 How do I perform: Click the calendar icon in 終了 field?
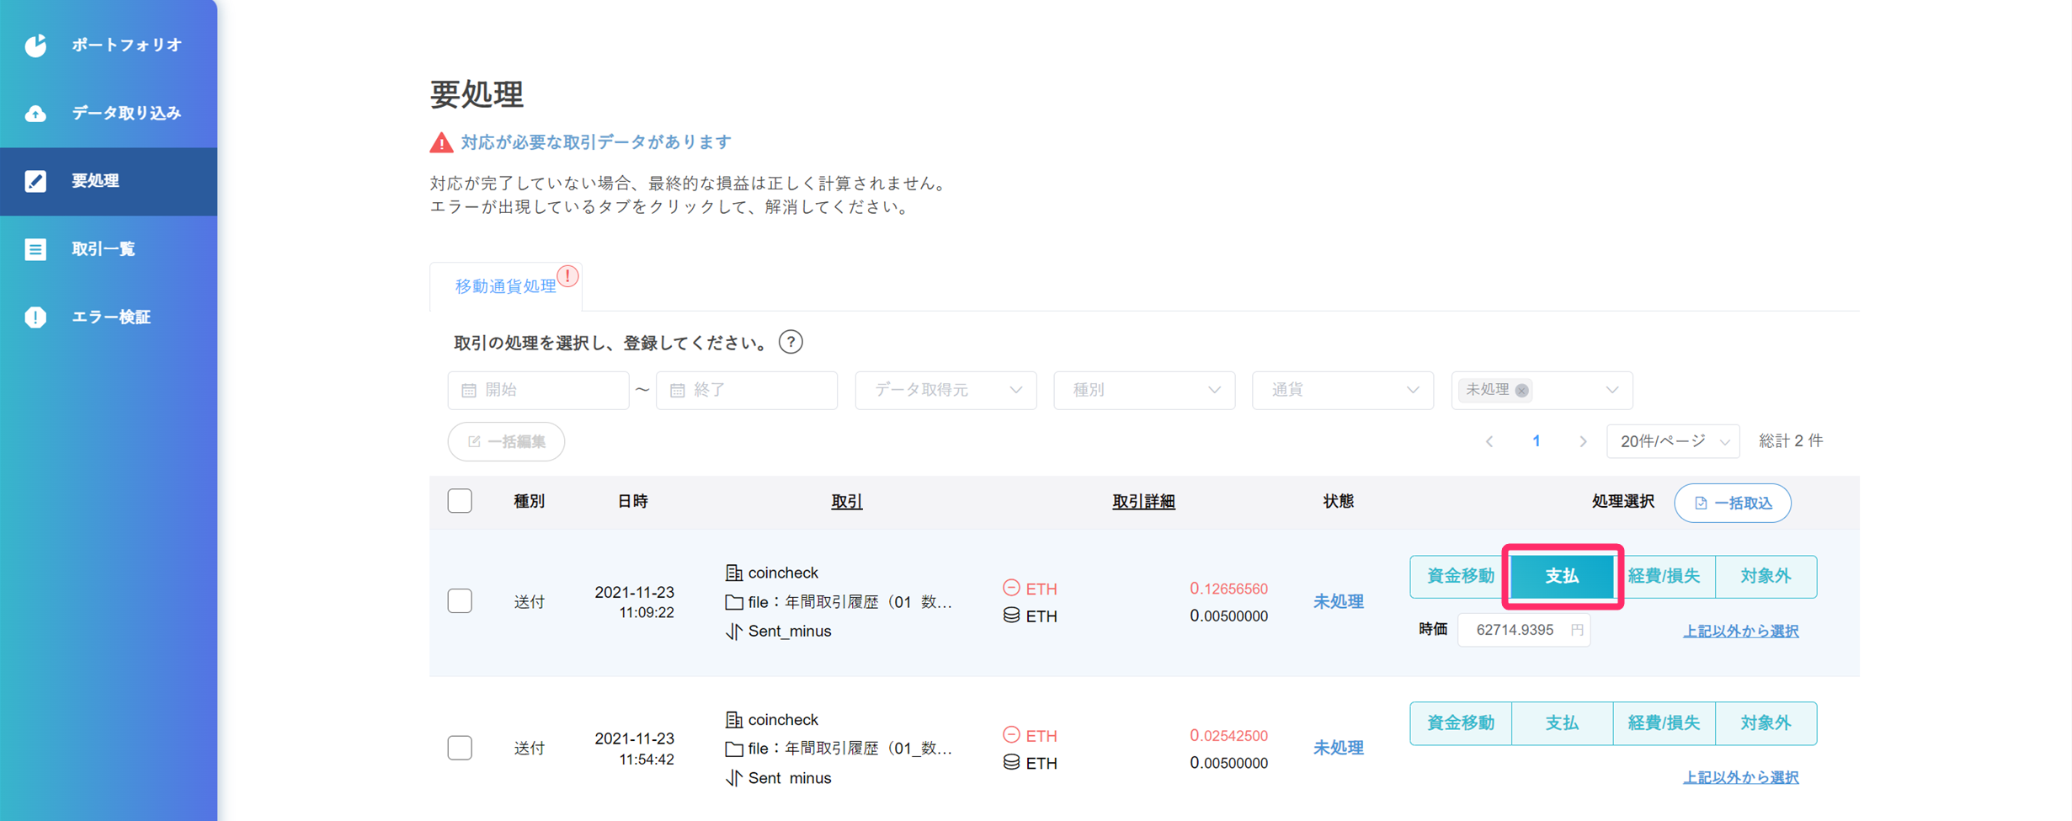[677, 391]
